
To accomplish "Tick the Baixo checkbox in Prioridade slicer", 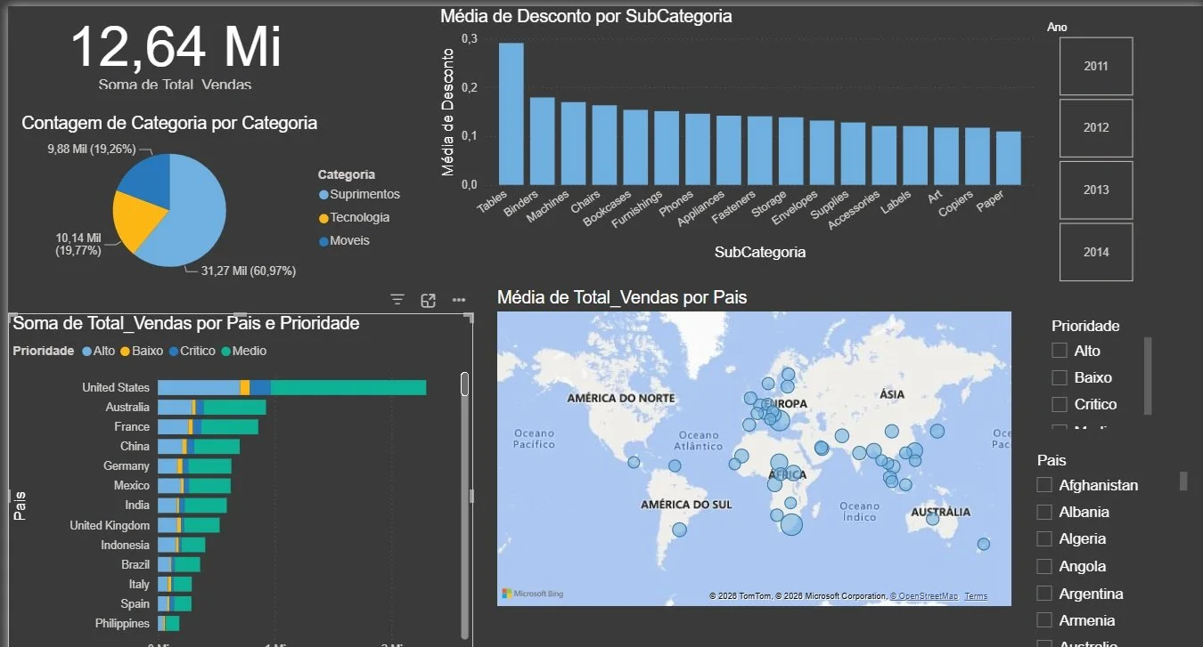I will (x=1060, y=377).
